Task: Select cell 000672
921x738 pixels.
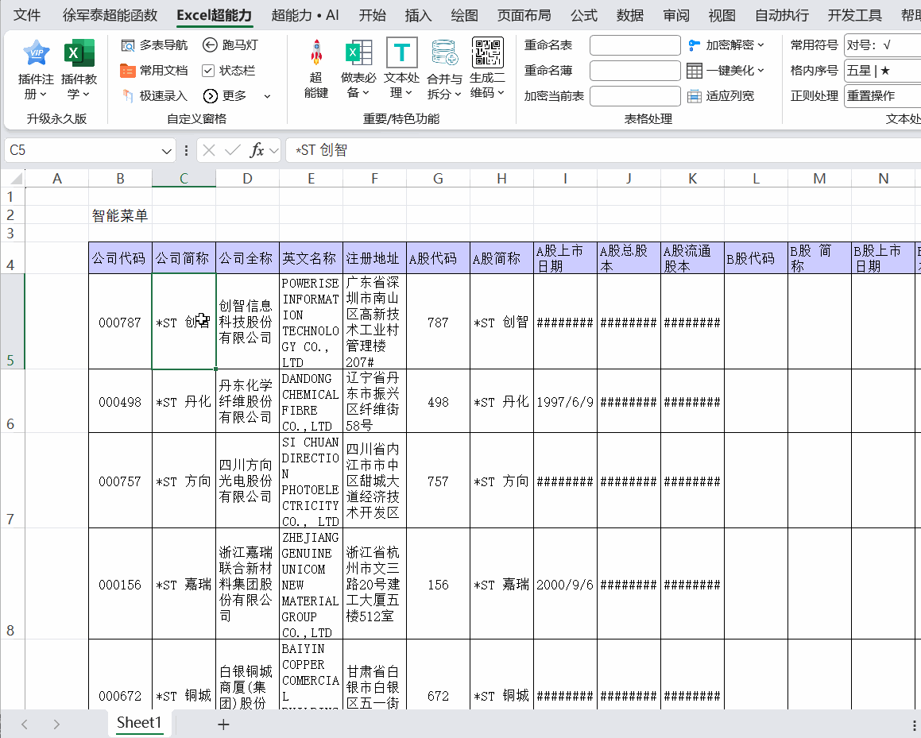Action: coord(120,674)
